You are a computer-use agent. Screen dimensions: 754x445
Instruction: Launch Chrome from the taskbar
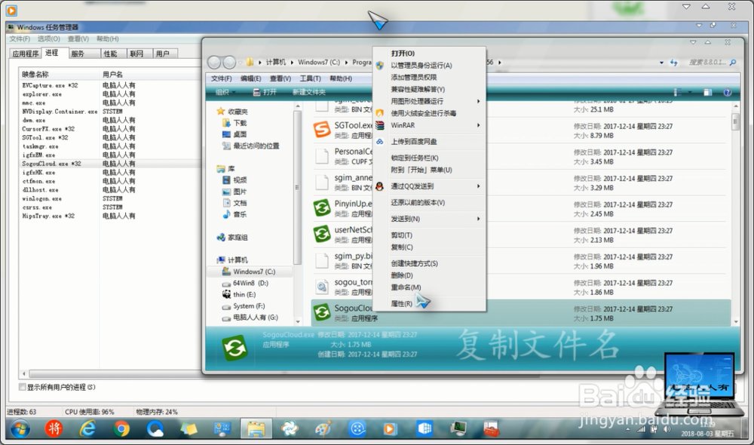click(x=121, y=428)
